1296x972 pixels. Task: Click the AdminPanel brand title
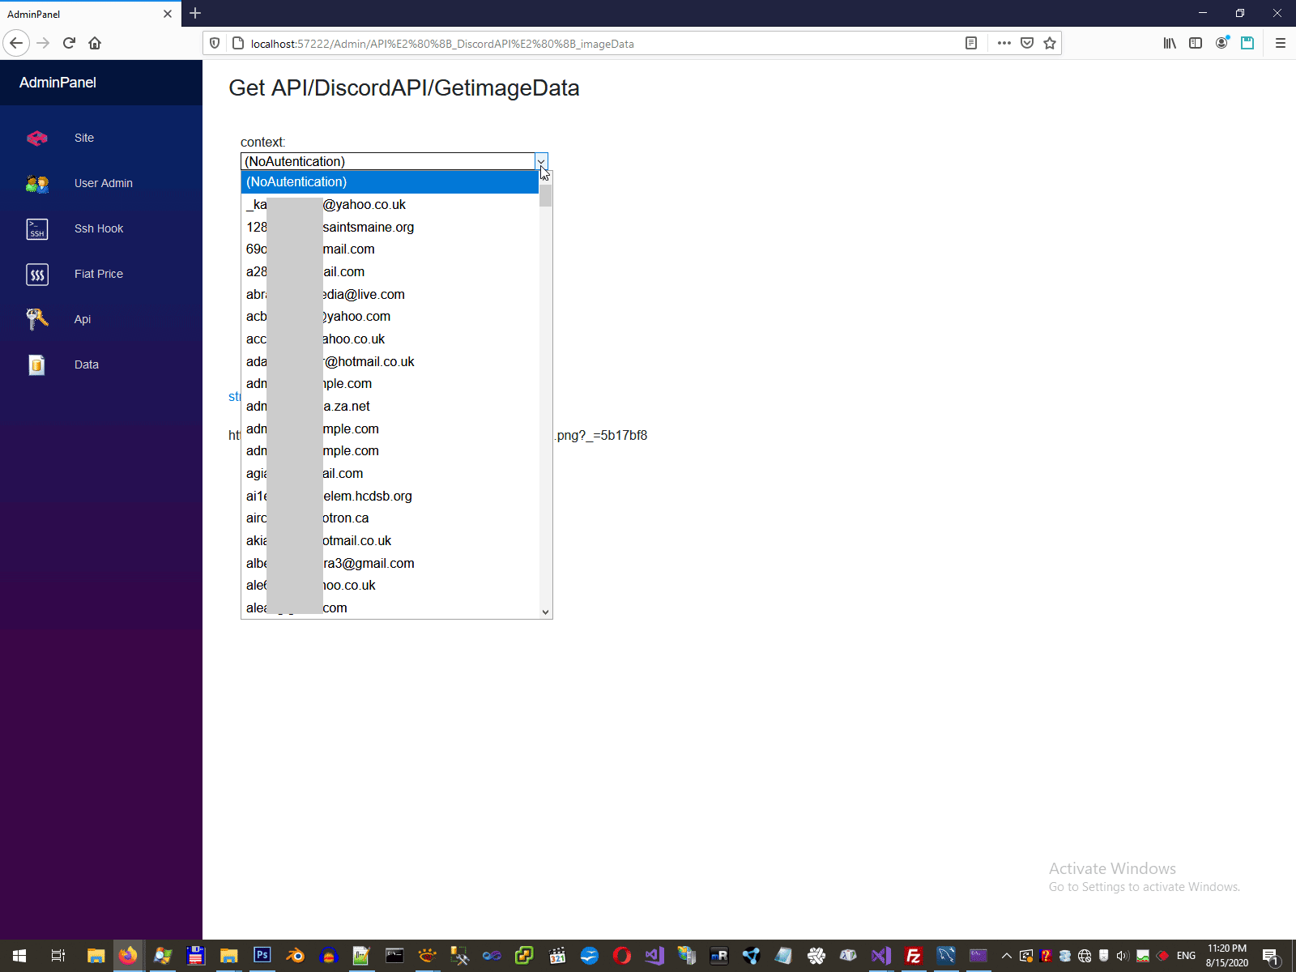(x=58, y=83)
